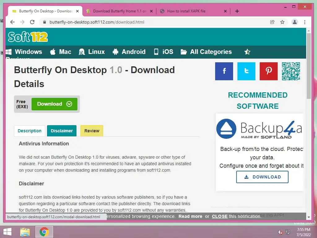This screenshot has height=238, width=317.
Task: Click the padlock site info icon
Action: coord(45,22)
